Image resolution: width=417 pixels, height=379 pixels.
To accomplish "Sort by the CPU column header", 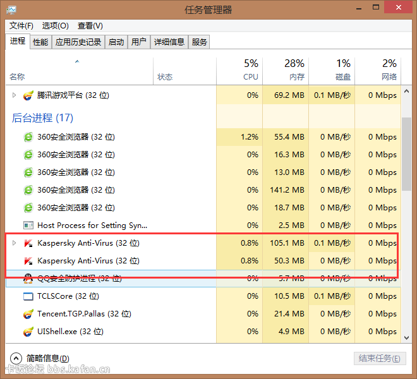I will coord(239,71).
